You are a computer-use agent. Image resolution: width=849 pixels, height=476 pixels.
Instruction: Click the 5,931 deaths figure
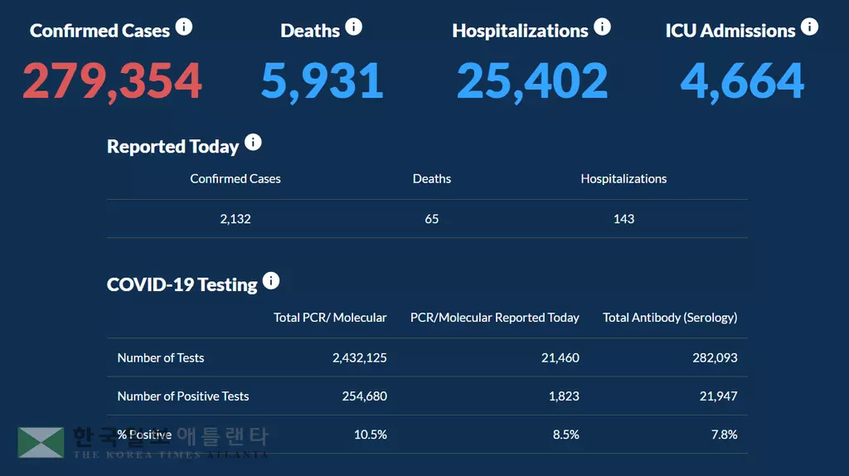coord(322,81)
